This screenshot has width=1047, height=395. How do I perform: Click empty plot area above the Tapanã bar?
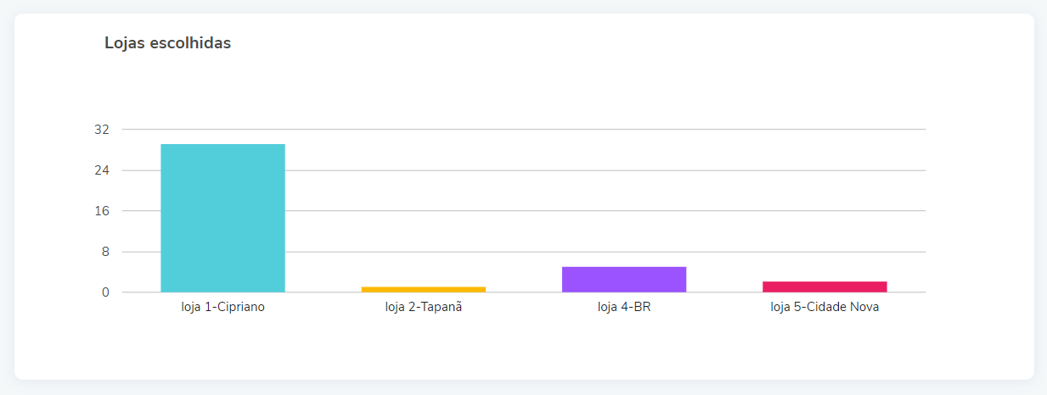pos(423,191)
